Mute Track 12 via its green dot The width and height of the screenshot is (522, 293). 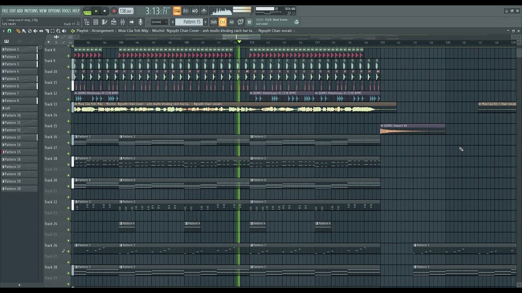pyautogui.click(x=69, y=99)
